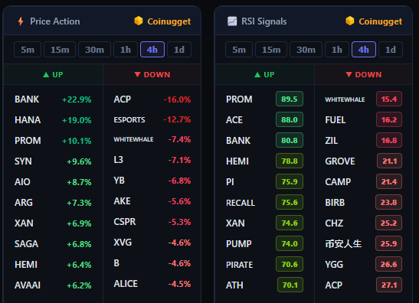Select 4h timeframe in RSI Signals
The image size is (419, 303).
364,50
